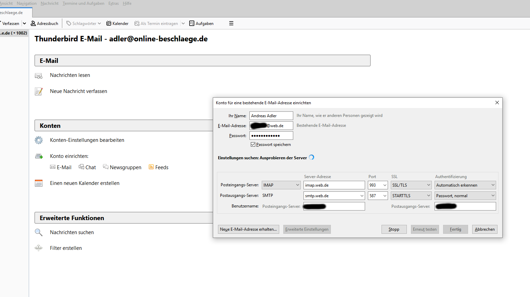Open the Navigation menu
Viewport: 530px width, 297px height.
[x=27, y=3]
